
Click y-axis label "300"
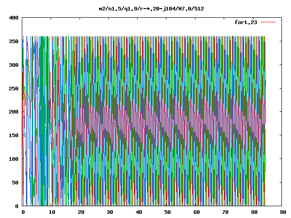(14, 65)
